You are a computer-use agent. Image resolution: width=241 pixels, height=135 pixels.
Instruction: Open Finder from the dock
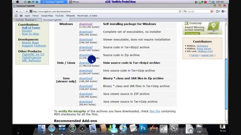(42, 128)
